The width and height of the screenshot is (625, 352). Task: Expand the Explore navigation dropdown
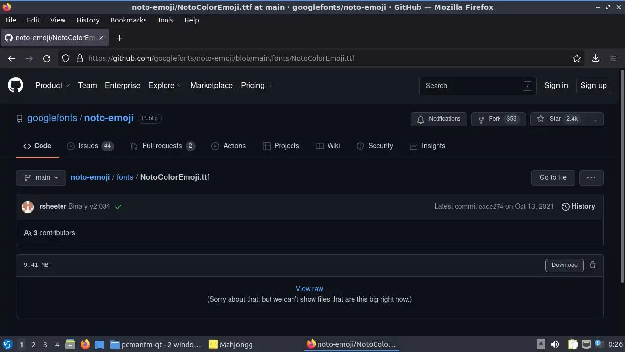[x=165, y=85]
